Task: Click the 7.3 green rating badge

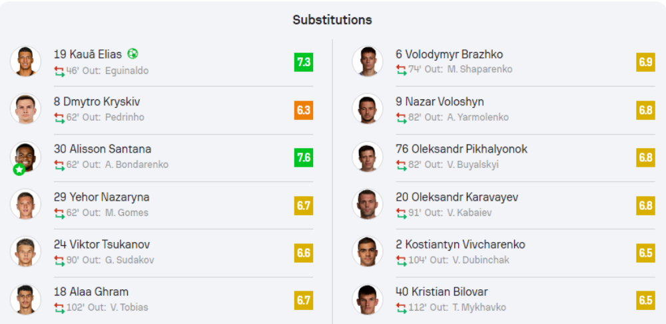Action: pyautogui.click(x=303, y=62)
